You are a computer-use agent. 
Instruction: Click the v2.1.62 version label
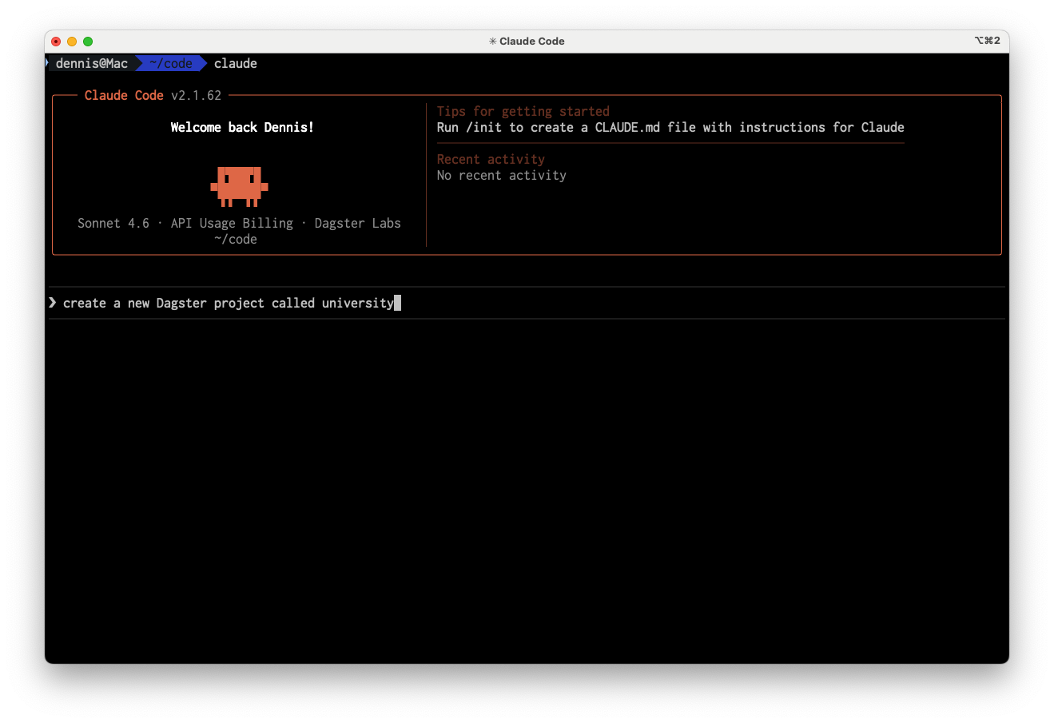(x=196, y=95)
